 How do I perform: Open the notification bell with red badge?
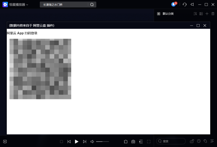[x=174, y=4]
